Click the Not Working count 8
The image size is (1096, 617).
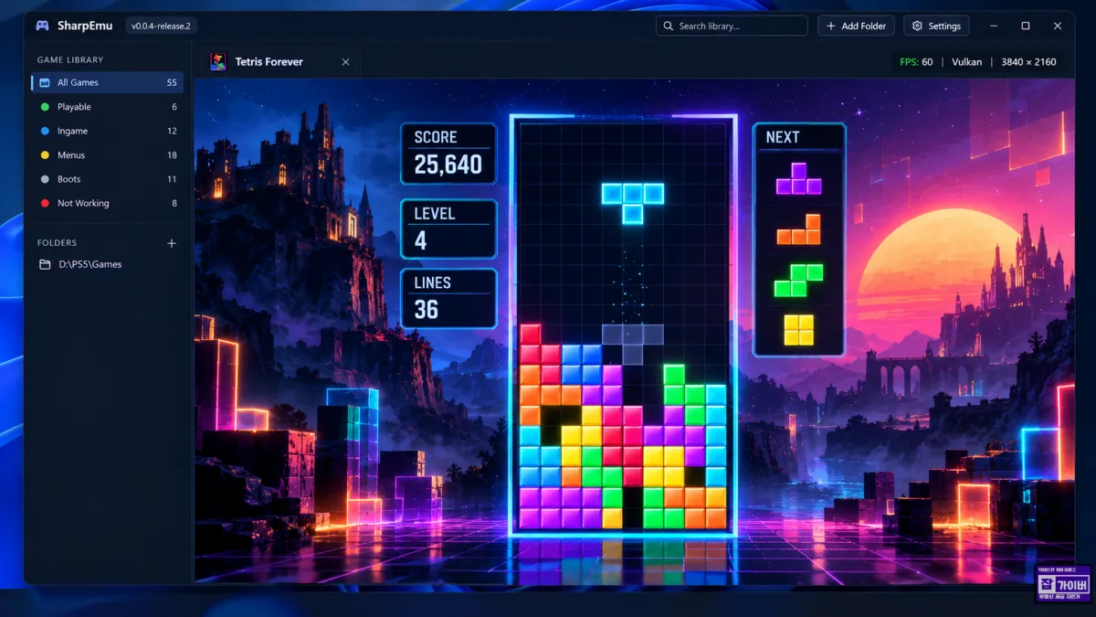point(174,203)
